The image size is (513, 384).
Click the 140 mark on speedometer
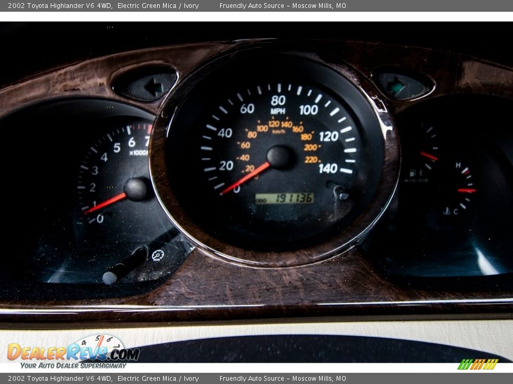[x=328, y=169]
